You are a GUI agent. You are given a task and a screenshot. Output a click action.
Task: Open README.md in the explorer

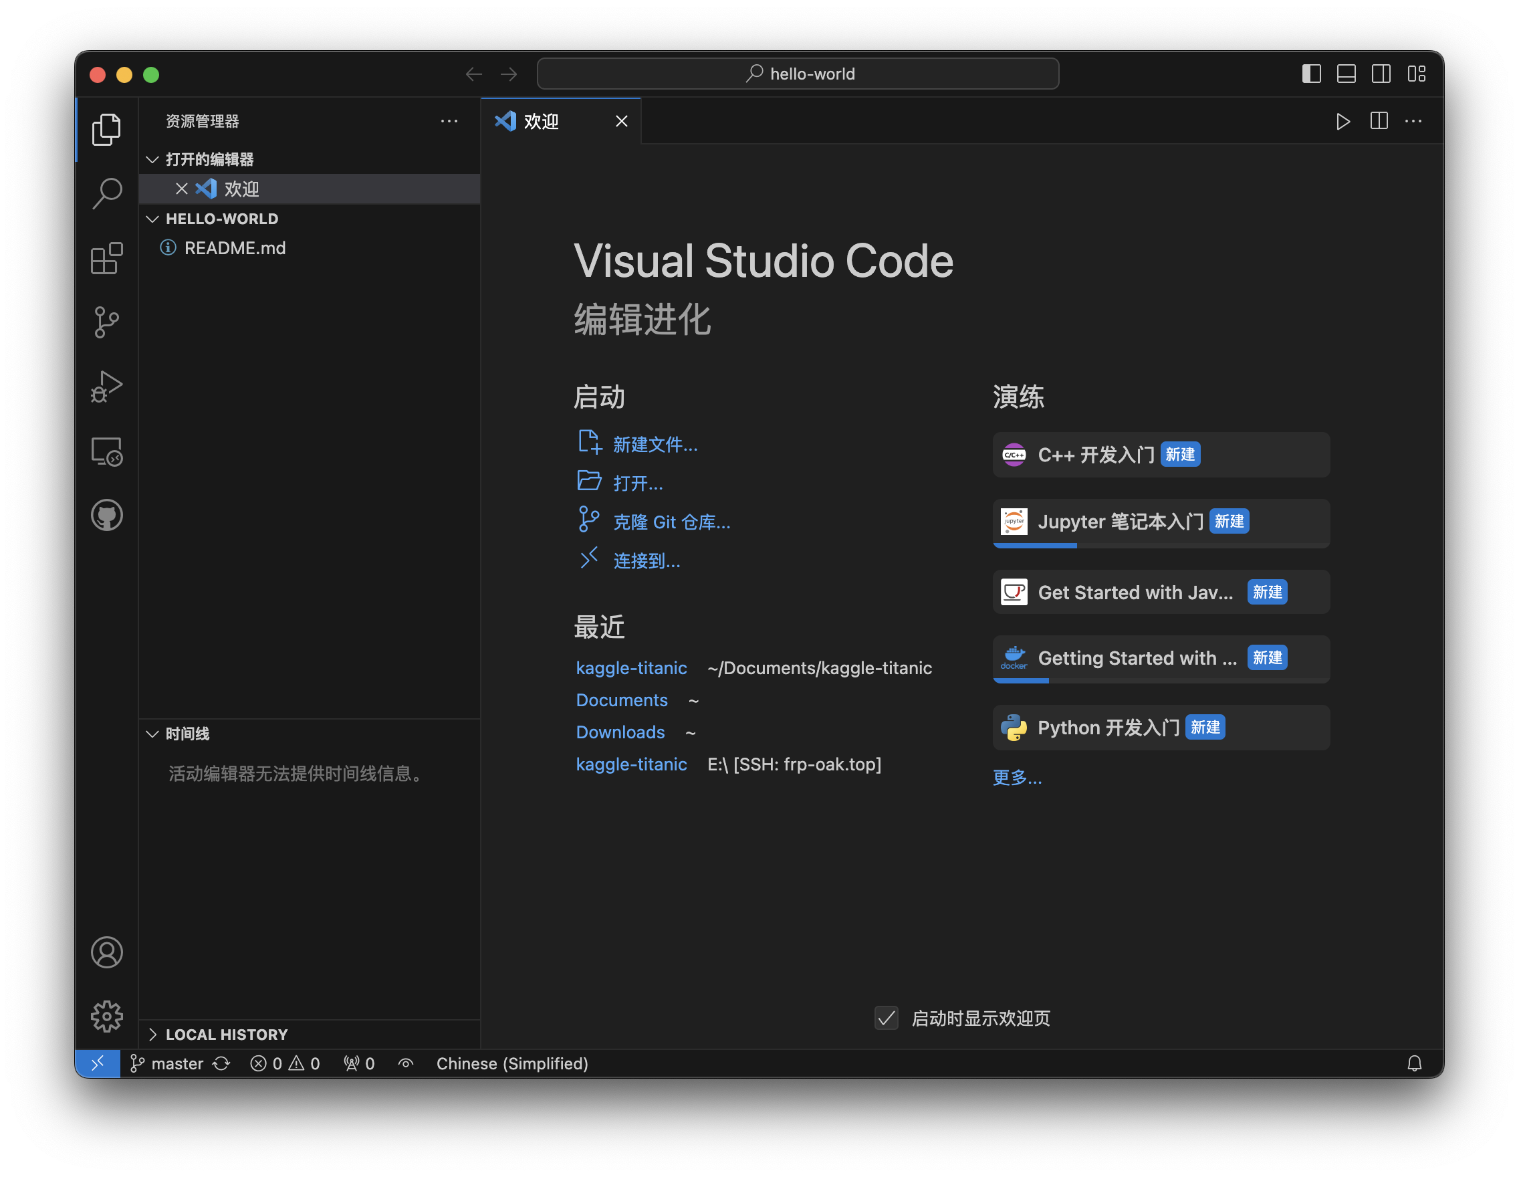coord(310,247)
